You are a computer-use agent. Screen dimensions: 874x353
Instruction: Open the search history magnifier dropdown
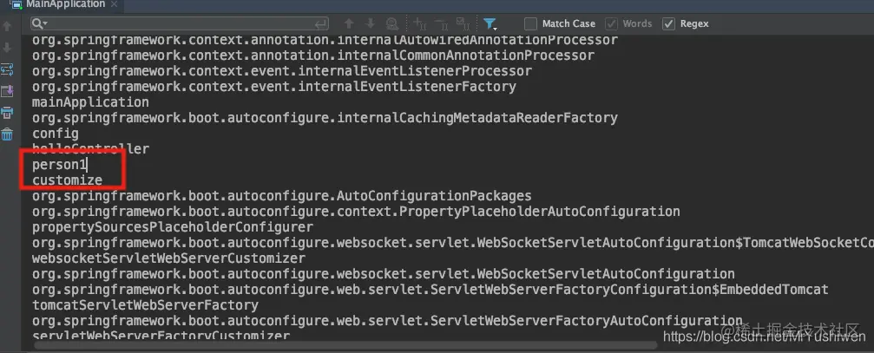pyautogui.click(x=40, y=23)
